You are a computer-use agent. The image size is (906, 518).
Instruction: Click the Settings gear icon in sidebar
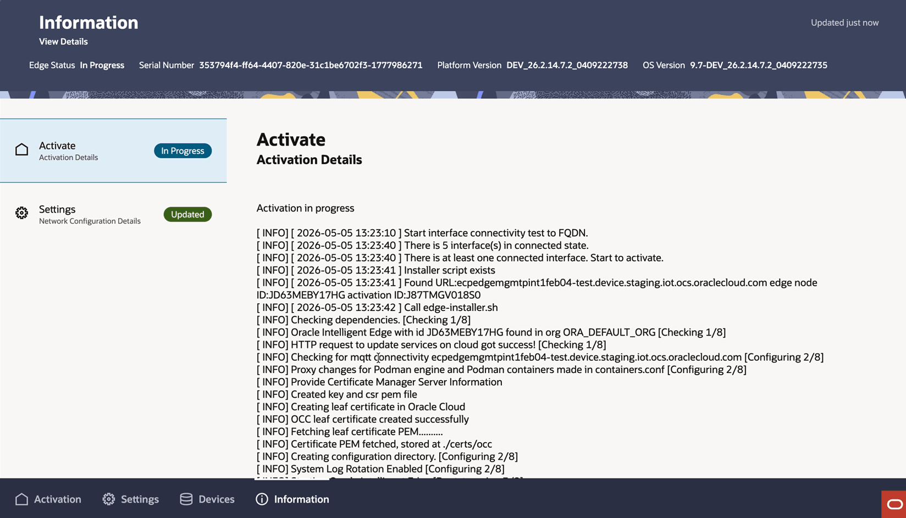click(x=21, y=213)
